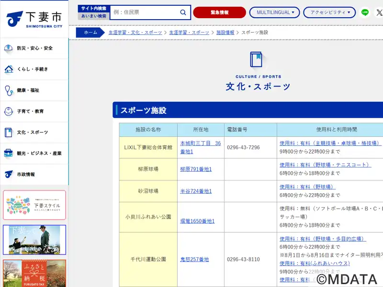Screen dimensions: 383x287
Task: Click the くらし・手続き house icon
Action: pos(9,69)
